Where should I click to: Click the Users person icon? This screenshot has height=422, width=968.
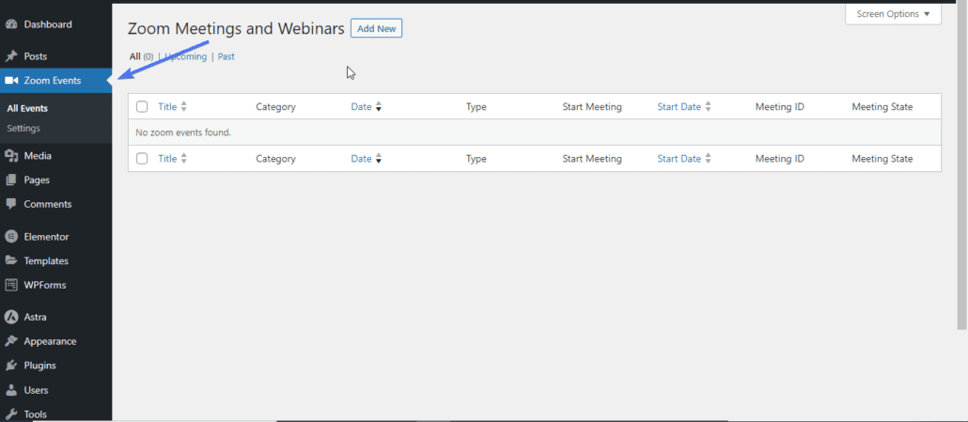pyautogui.click(x=10, y=390)
